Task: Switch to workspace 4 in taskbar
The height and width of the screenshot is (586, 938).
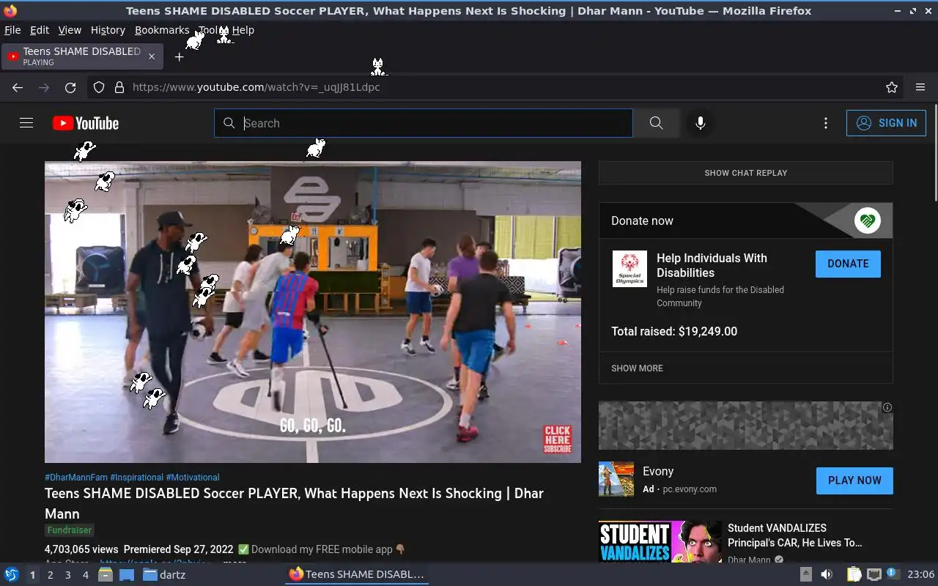Action: [x=85, y=575]
